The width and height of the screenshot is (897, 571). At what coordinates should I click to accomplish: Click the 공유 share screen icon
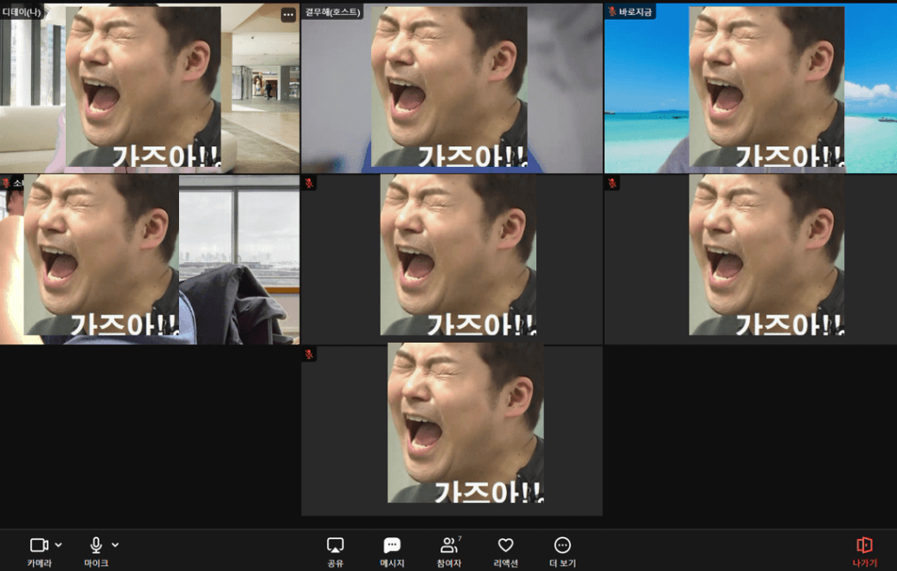[335, 545]
